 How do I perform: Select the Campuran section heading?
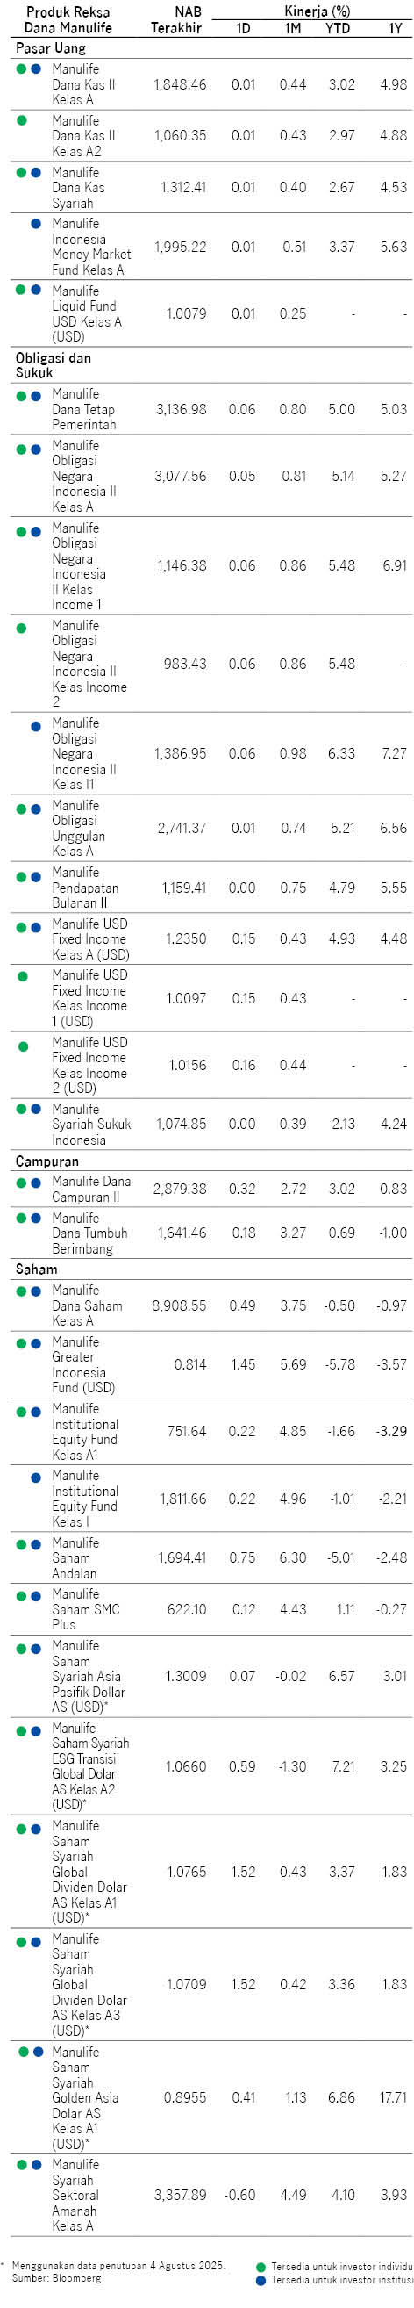46,1161
